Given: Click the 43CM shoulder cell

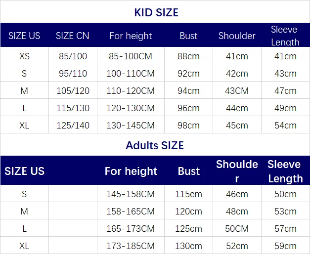Looking at the screenshot, I should 237,91.
